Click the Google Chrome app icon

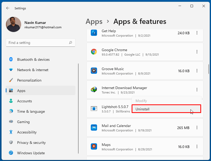(x=94, y=52)
